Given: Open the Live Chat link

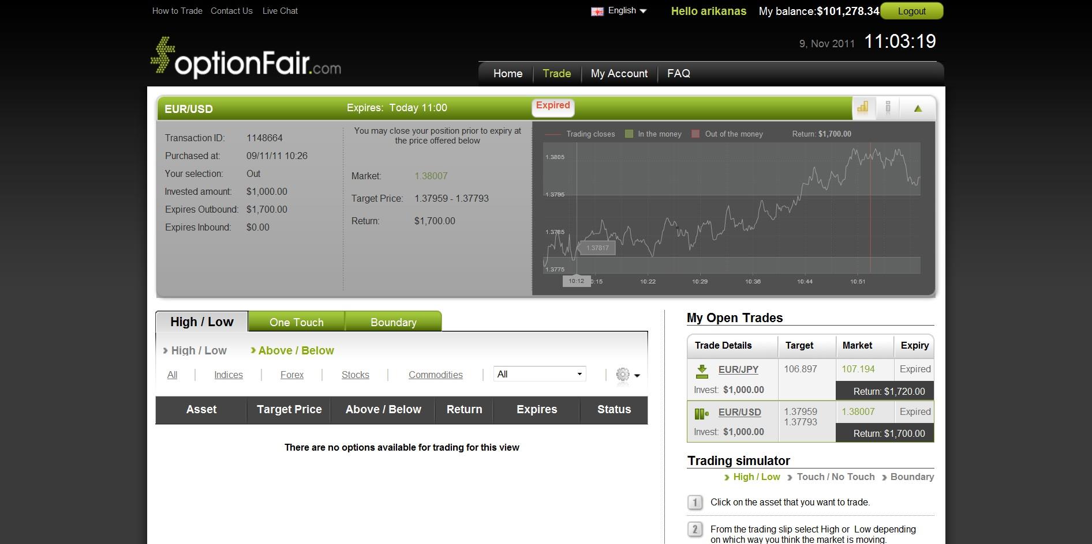Looking at the screenshot, I should [280, 11].
